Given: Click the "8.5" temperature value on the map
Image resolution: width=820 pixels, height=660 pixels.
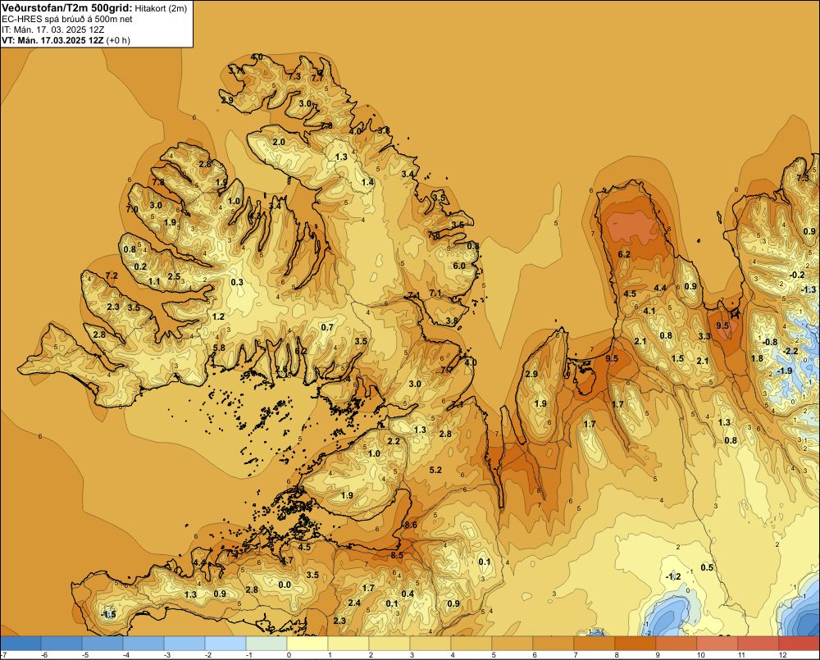Looking at the screenshot, I should [397, 555].
